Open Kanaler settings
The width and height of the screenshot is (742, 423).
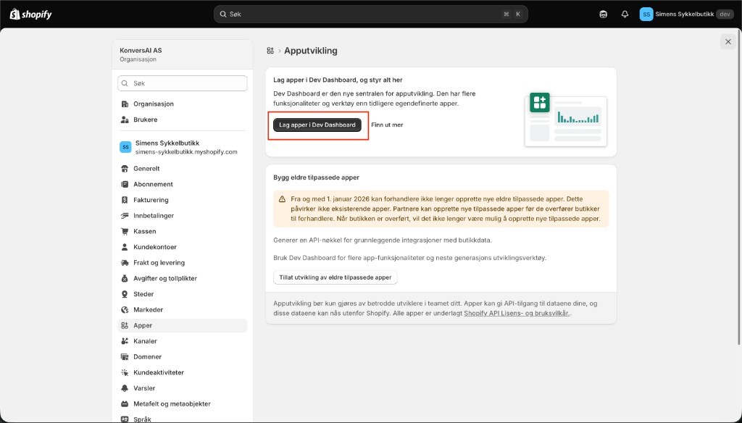pyautogui.click(x=182, y=341)
